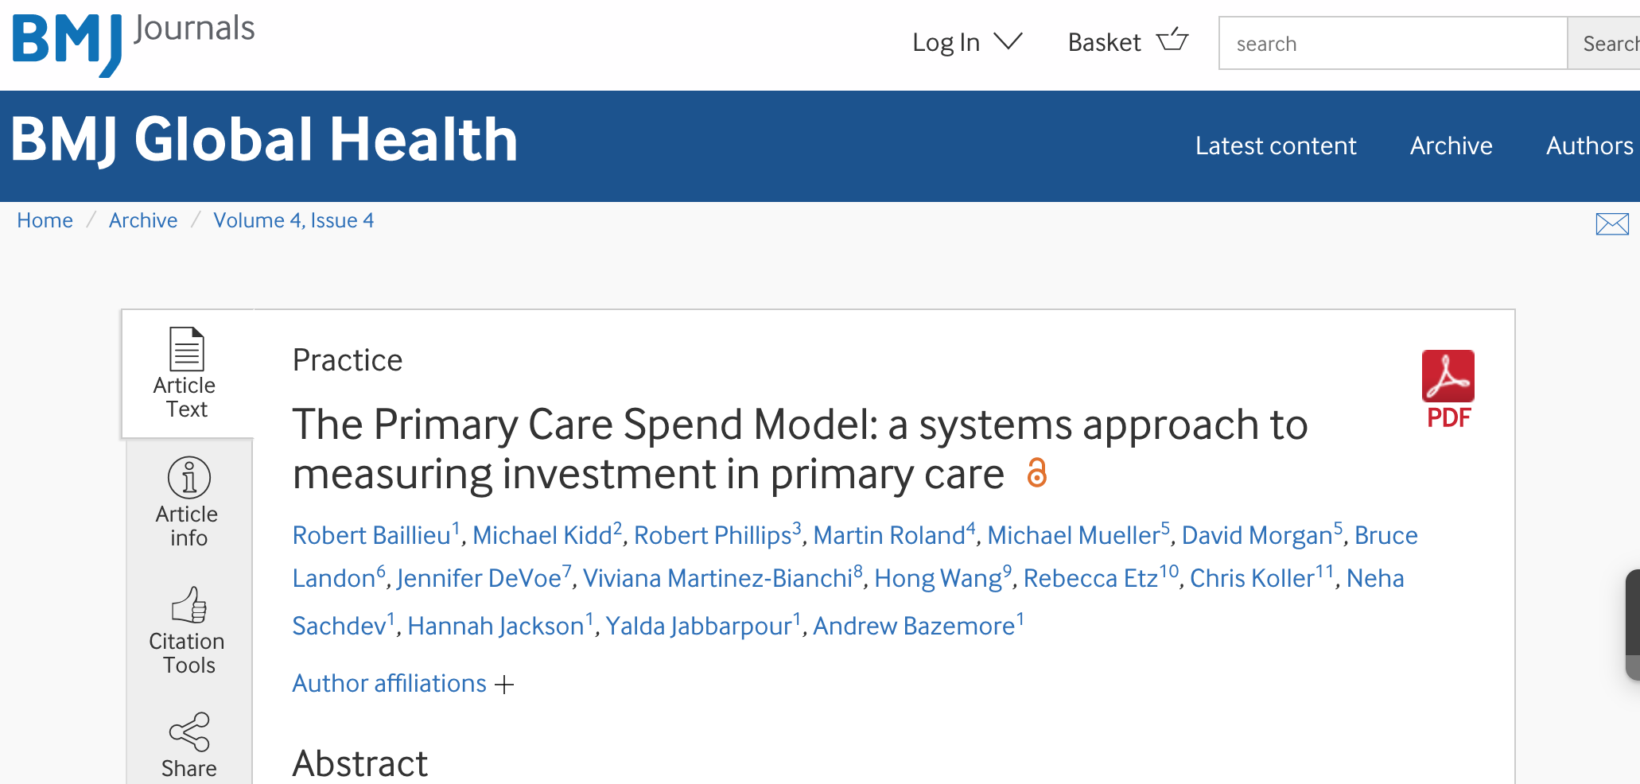
Task: Open the PDF download icon
Action: coord(1448,377)
